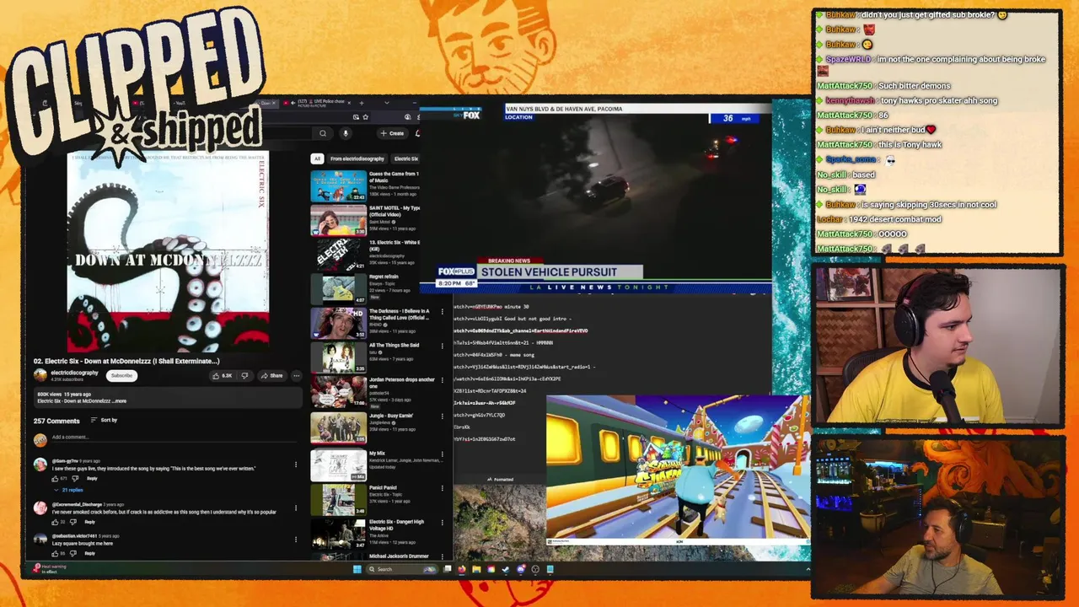Viewport: 1079px width, 607px height.
Task: Open File Explorer from the taskbar
Action: coord(476,569)
